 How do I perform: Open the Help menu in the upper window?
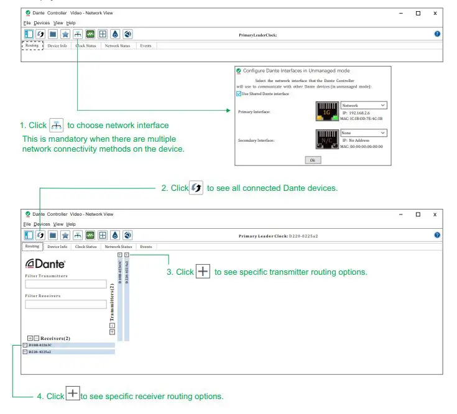pos(71,23)
